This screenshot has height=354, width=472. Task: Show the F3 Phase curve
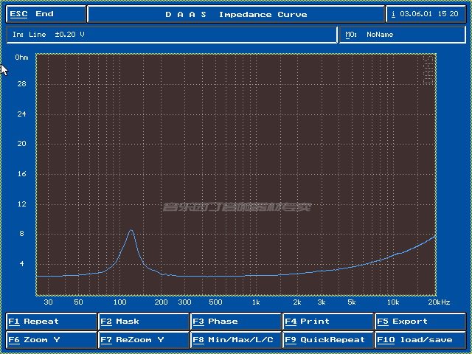236,322
